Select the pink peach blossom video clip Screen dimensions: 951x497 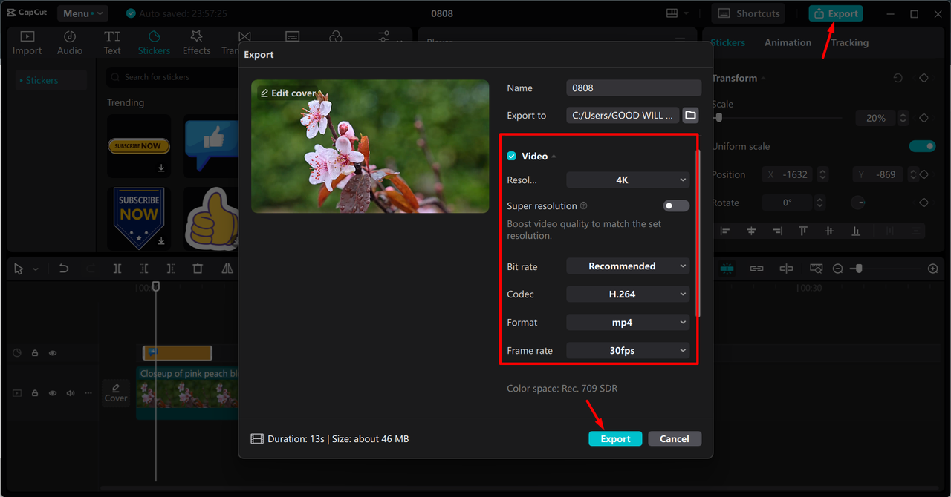click(187, 392)
